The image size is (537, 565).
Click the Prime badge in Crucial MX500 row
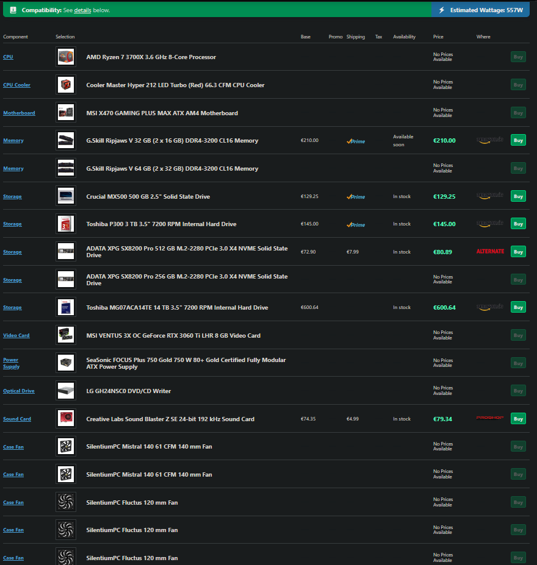click(356, 197)
